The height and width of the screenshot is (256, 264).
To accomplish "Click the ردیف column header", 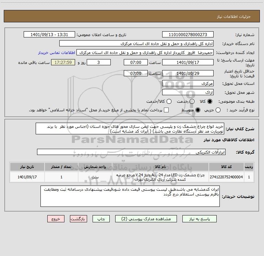I will 249,167.
